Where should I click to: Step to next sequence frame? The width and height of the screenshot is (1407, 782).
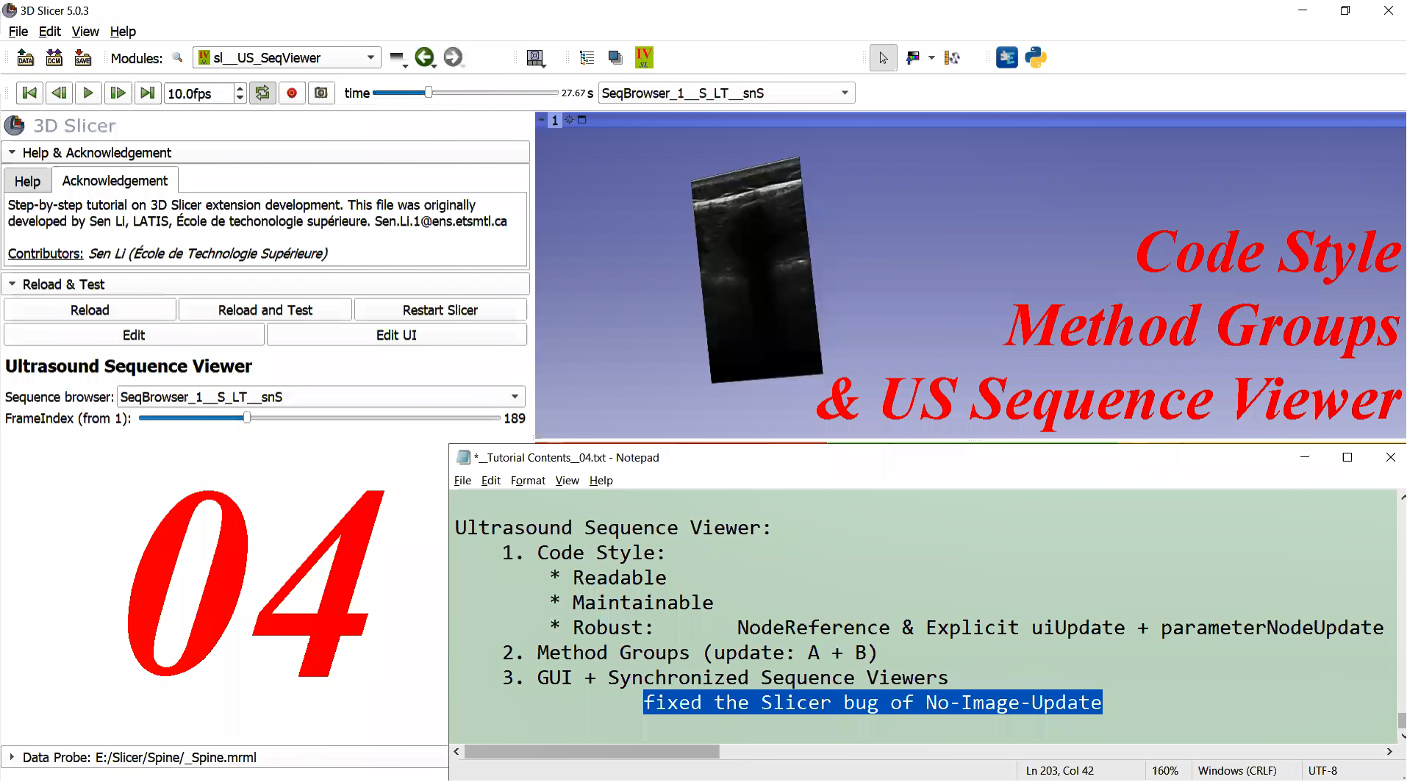click(118, 93)
